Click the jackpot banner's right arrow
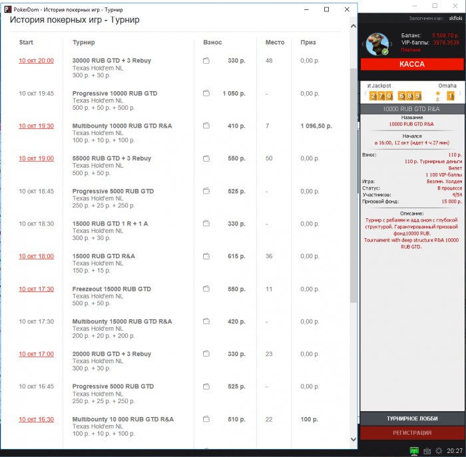Image resolution: width=466 pixels, height=457 pixels. tap(460, 93)
